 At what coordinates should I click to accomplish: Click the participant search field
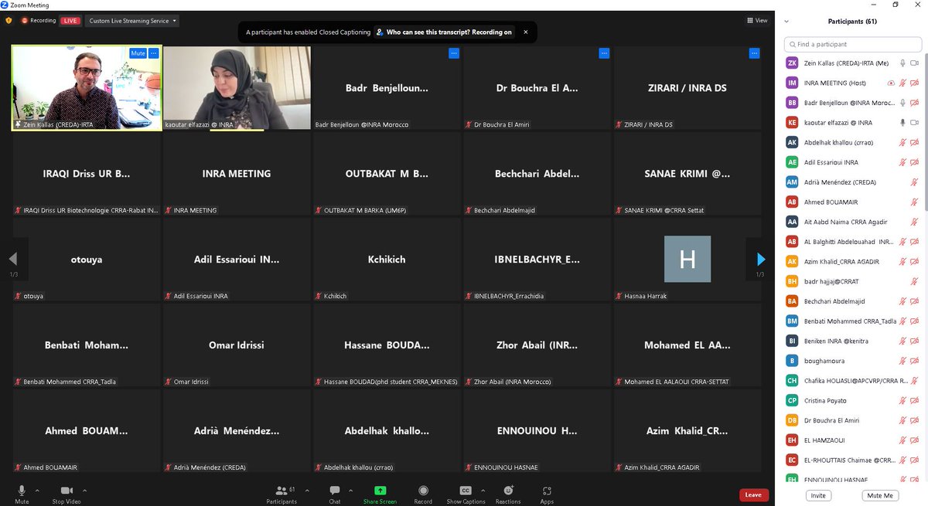852,44
